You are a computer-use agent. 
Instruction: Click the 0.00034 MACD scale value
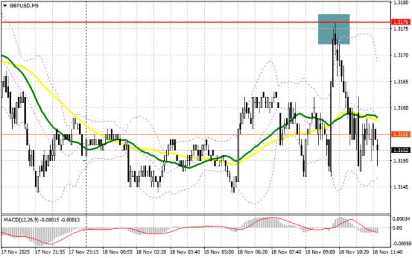401,219
